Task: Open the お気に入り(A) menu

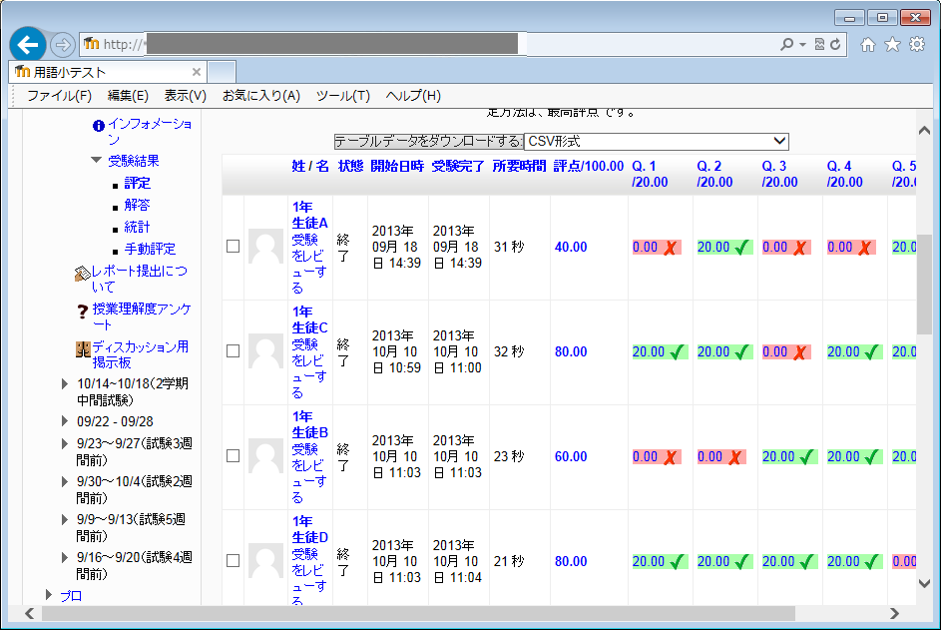Action: tap(261, 96)
